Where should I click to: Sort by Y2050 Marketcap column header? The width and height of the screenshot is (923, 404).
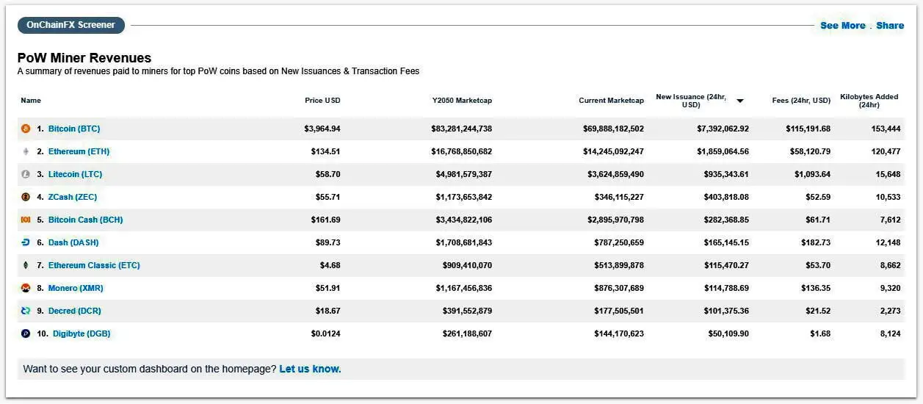pyautogui.click(x=462, y=101)
